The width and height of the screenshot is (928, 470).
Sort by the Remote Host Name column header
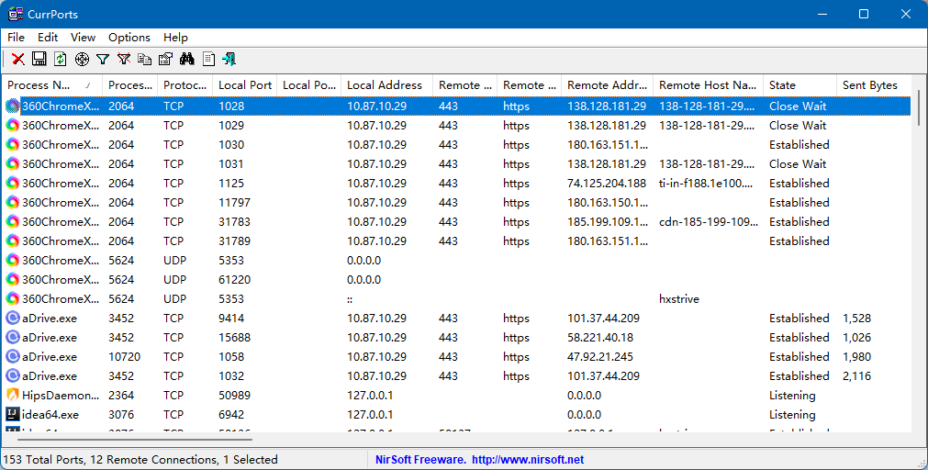(x=709, y=85)
